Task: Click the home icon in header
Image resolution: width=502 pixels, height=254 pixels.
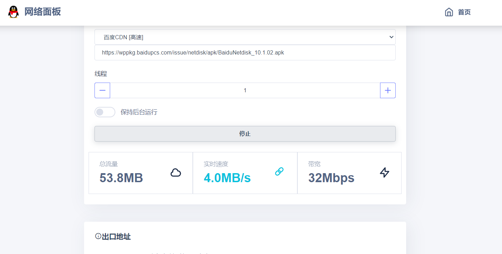Action: point(449,12)
